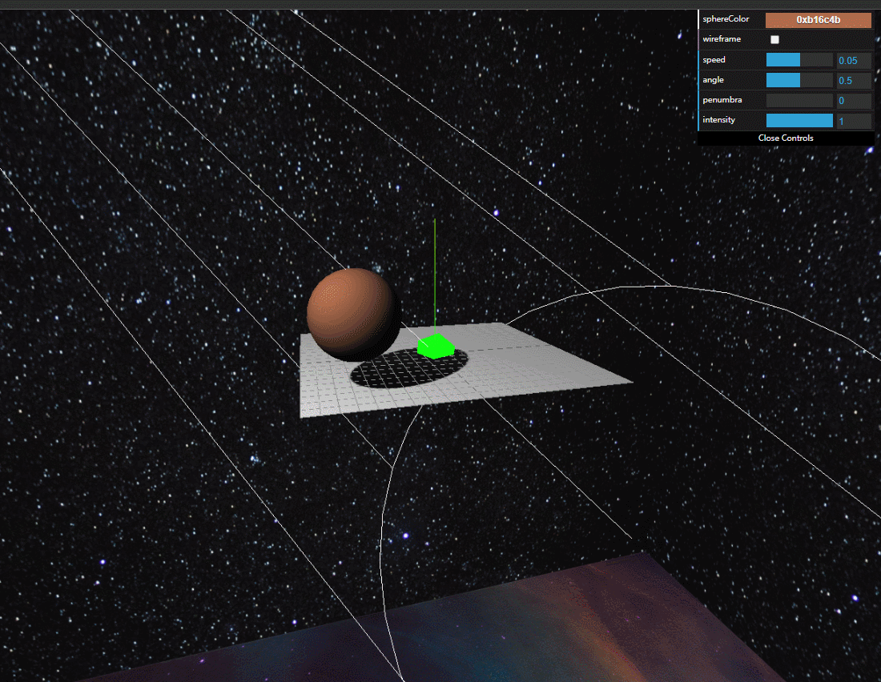Click the penumbra label
Image resolution: width=881 pixels, height=682 pixels.
[722, 100]
